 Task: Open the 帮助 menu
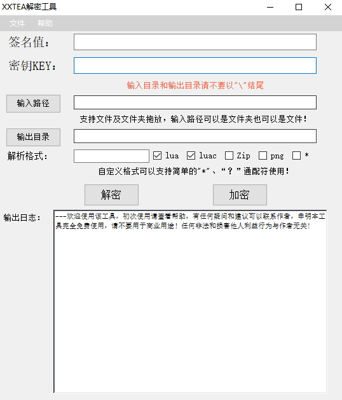[x=45, y=24]
